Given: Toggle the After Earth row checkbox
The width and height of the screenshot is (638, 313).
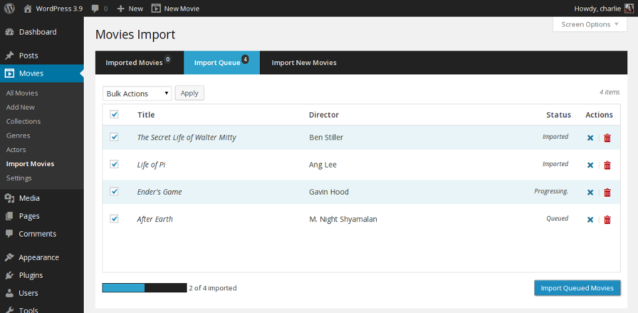Looking at the screenshot, I should [x=114, y=219].
